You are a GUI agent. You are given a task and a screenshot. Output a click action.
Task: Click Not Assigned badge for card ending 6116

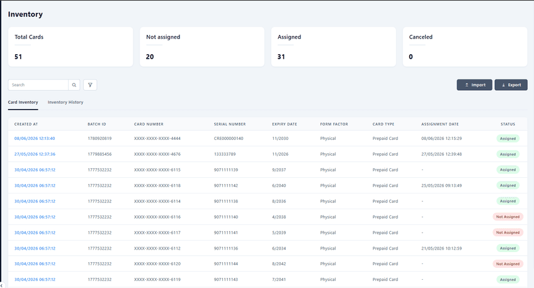(508, 217)
